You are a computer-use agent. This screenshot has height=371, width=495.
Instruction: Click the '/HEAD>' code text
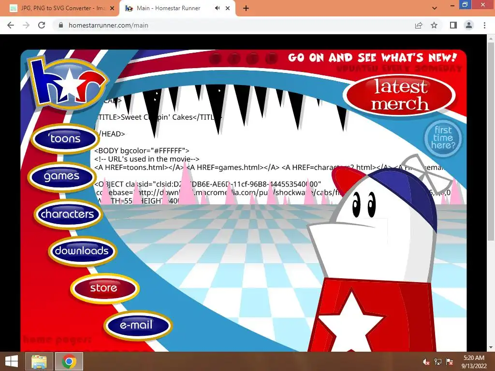(x=112, y=134)
